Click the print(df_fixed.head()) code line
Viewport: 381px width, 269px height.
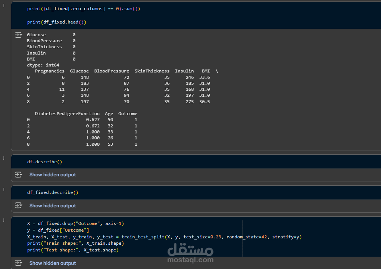[56, 22]
